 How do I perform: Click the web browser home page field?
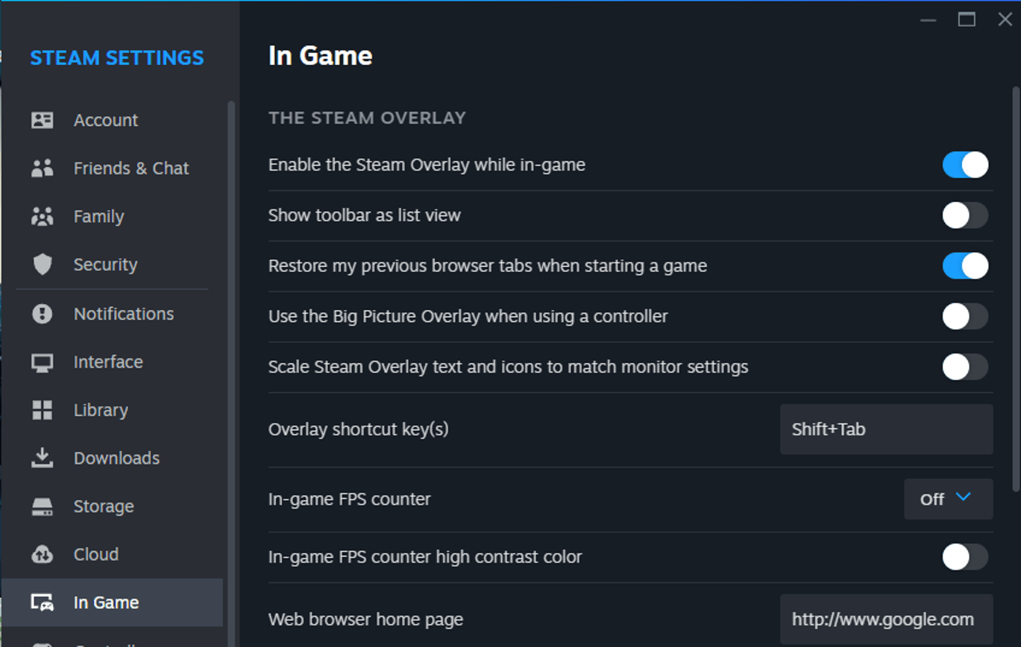pyautogui.click(x=885, y=619)
